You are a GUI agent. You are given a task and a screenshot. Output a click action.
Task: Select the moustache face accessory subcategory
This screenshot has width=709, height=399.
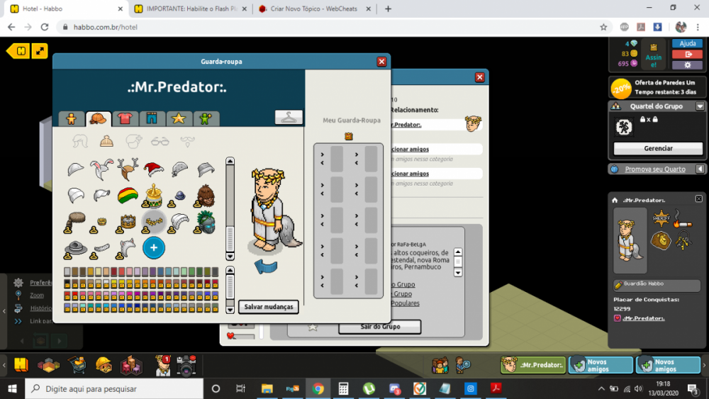pos(187,142)
